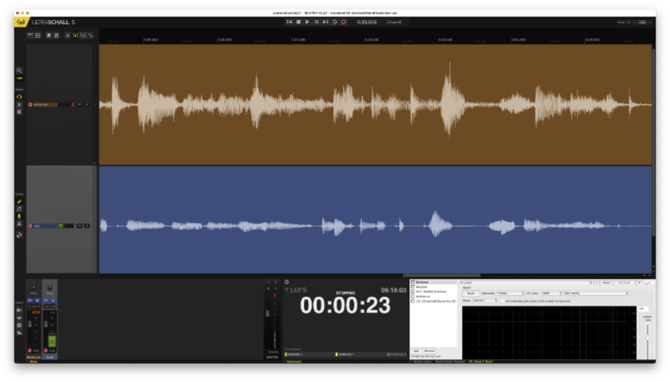Pause playback using the Pause button
Image resolution: width=670 pixels, height=382 pixels.
(316, 22)
